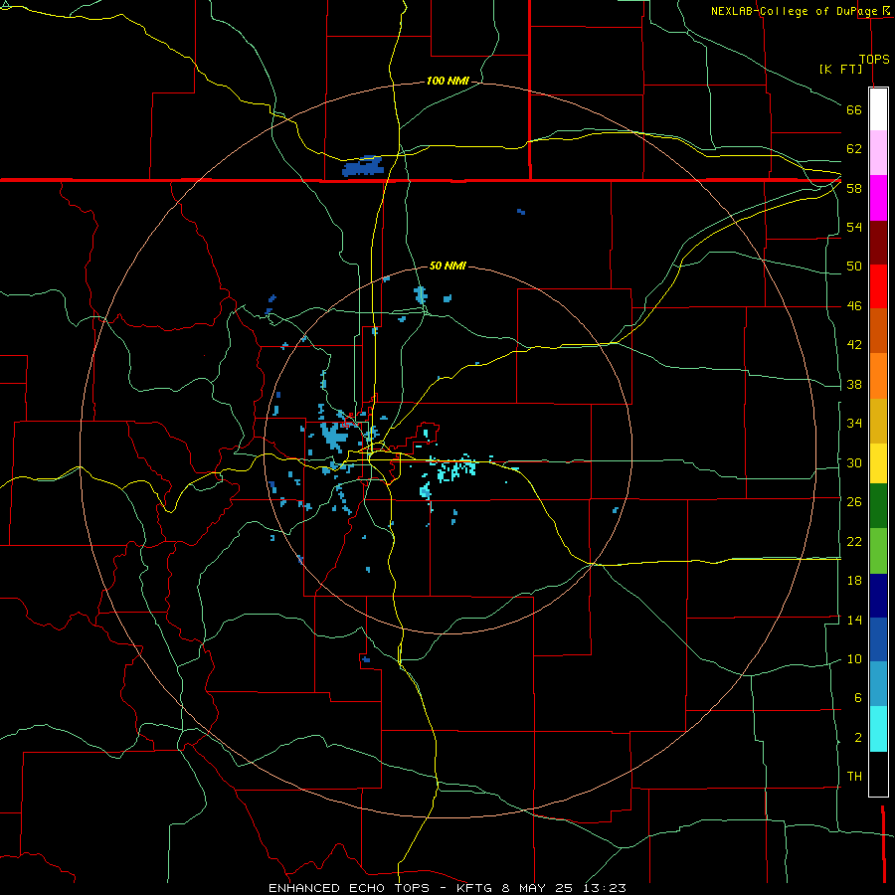Image resolution: width=895 pixels, height=895 pixels.
Task: Click legend value '6'
Action: tap(857, 697)
